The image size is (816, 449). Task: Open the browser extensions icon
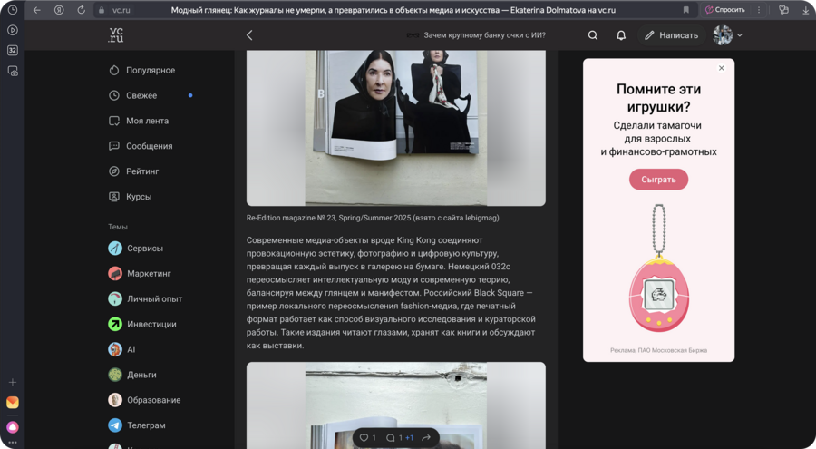click(x=783, y=10)
